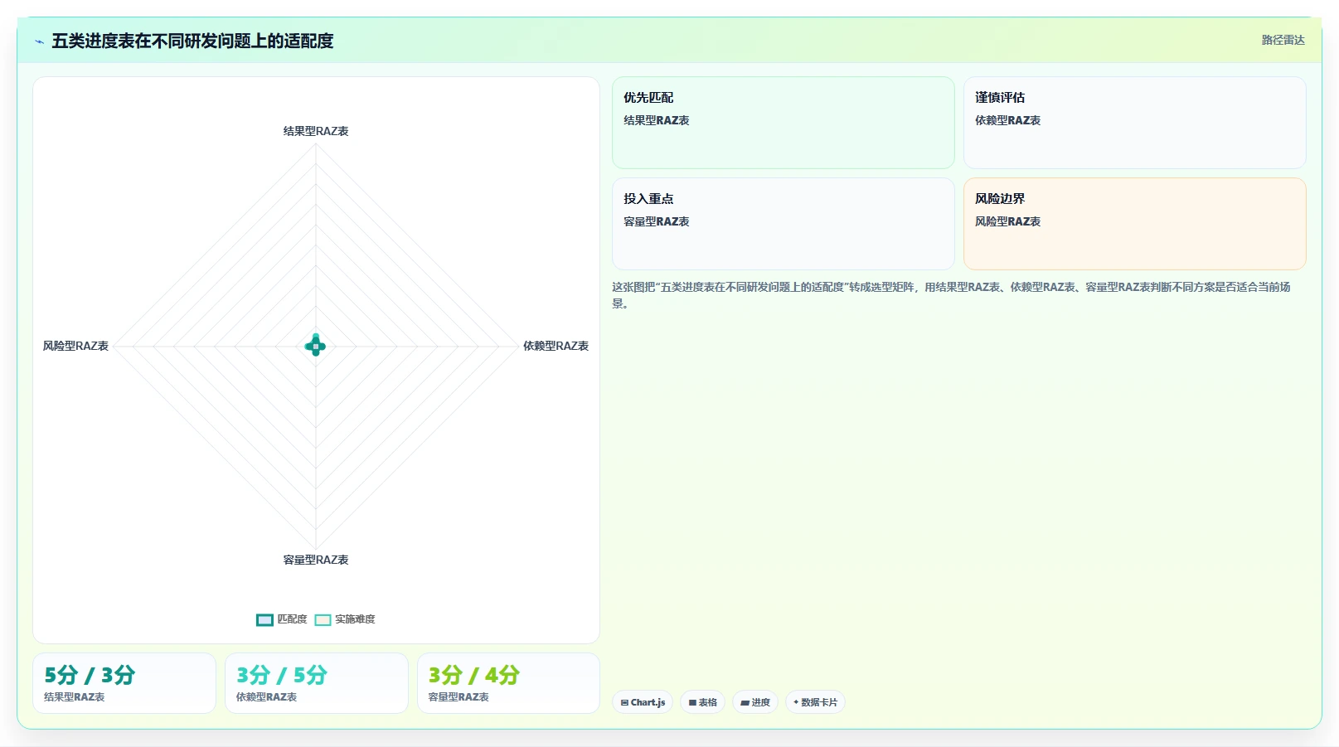
Task: Click the 3分 / 5分 score card
Action: [317, 683]
